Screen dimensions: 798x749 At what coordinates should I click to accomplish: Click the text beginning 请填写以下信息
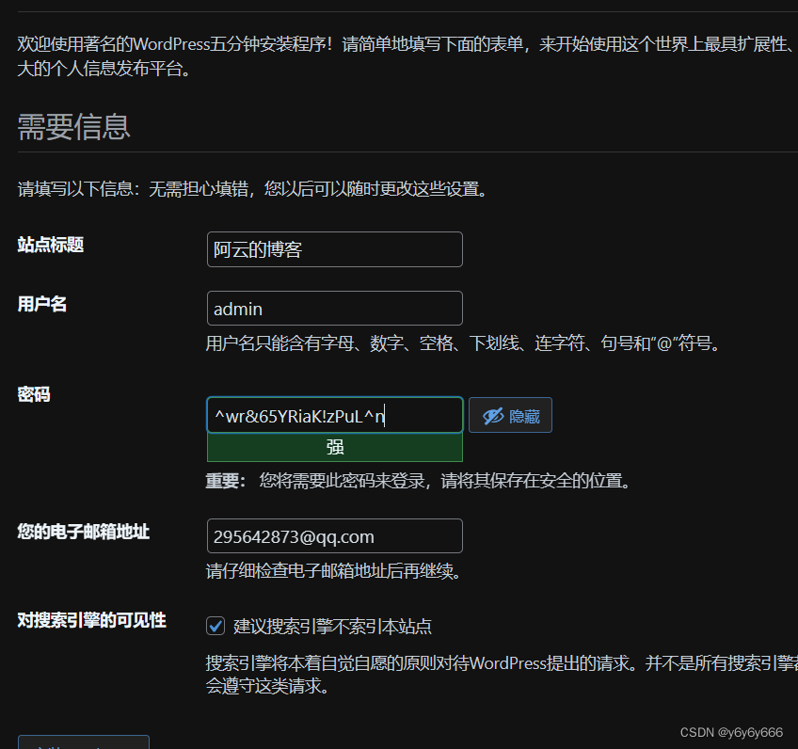[x=253, y=189]
